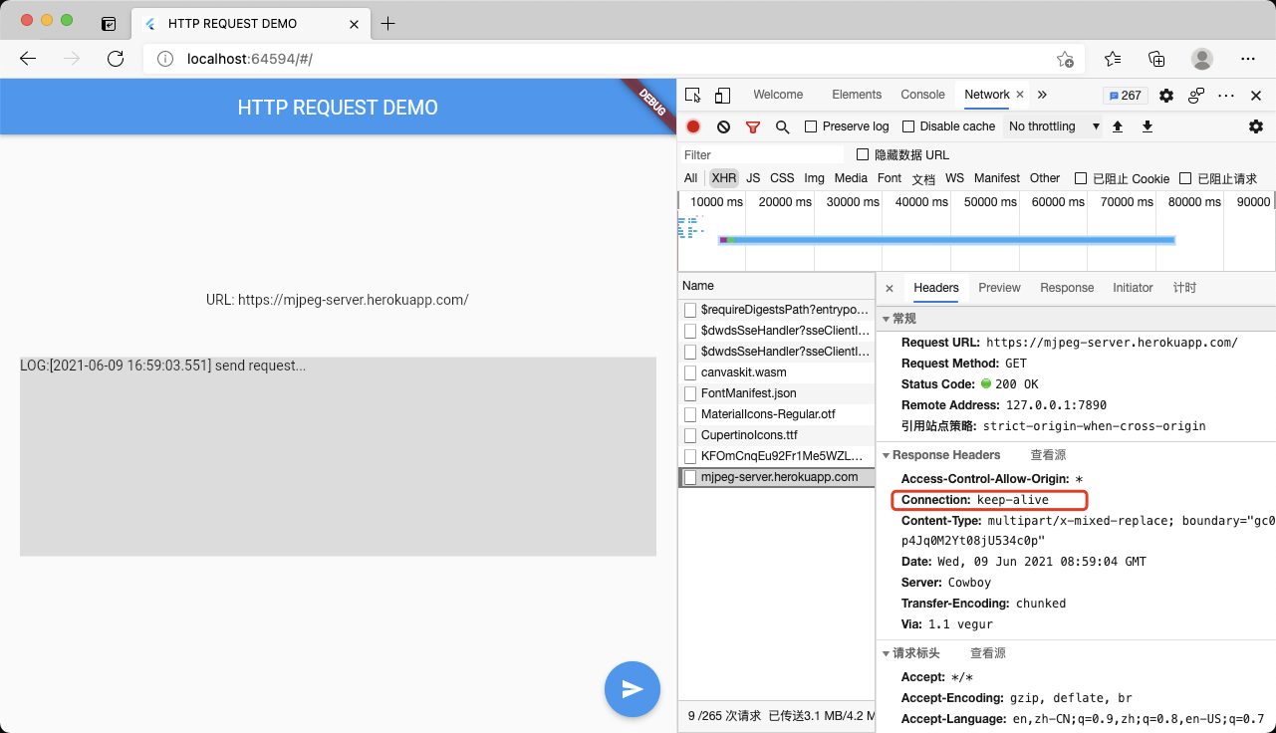
Task: Import HAR file using the upload icon
Action: 1118,126
